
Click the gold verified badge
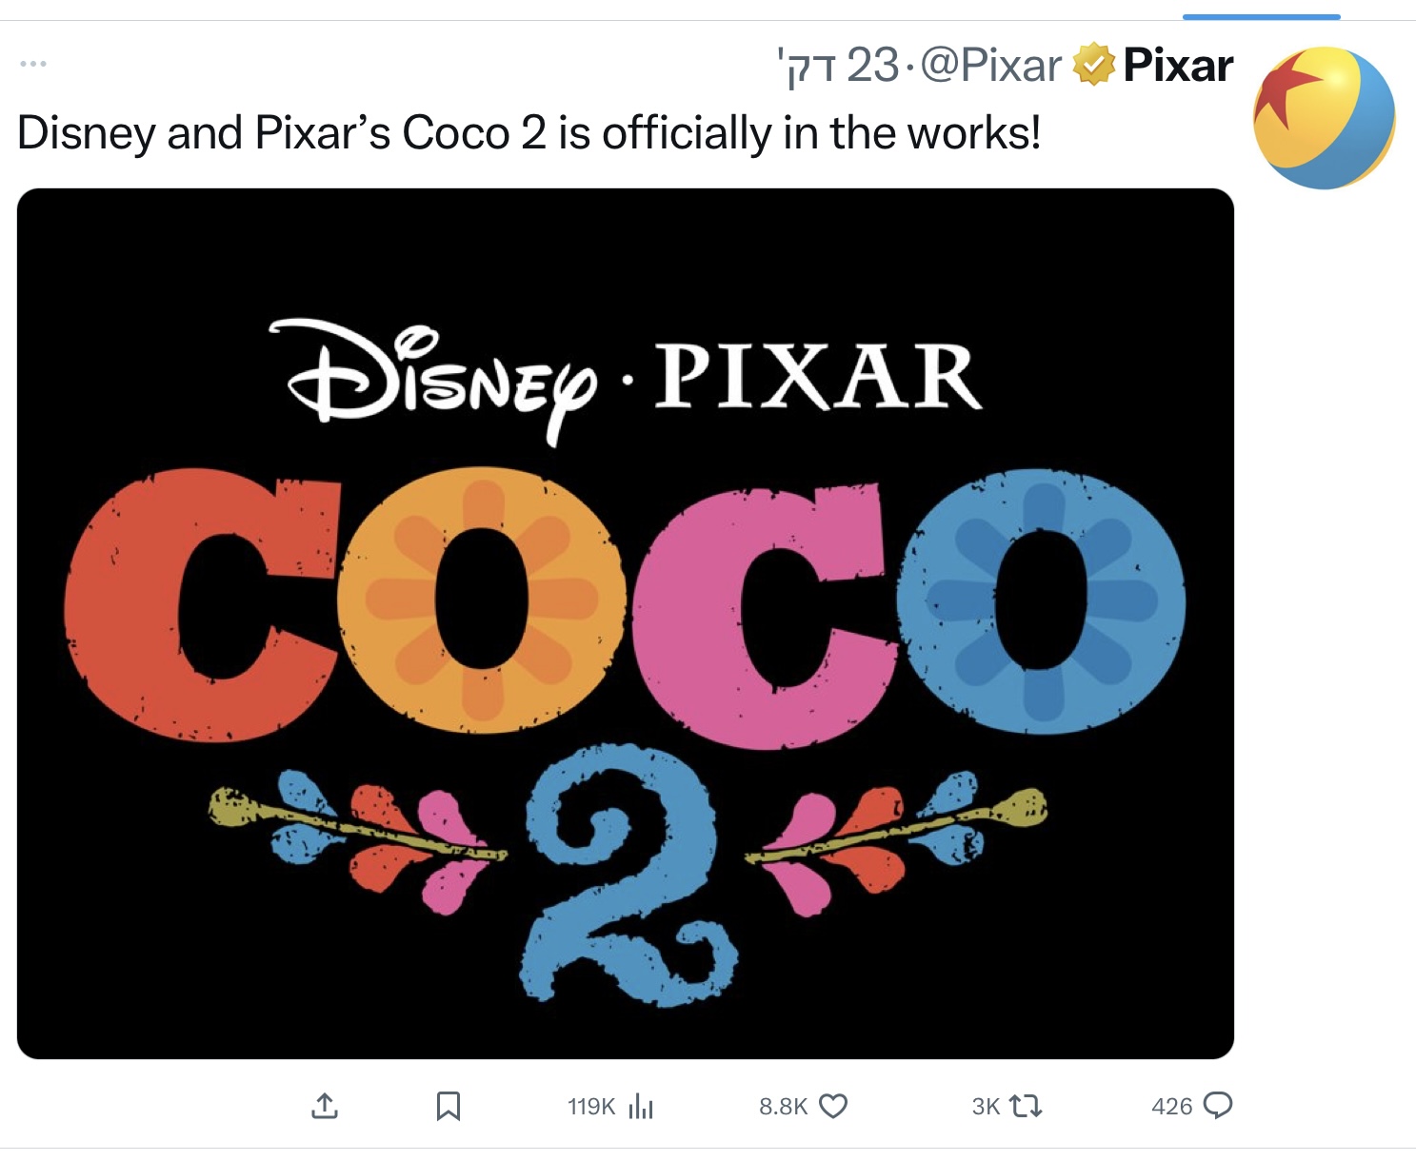pyautogui.click(x=1093, y=65)
